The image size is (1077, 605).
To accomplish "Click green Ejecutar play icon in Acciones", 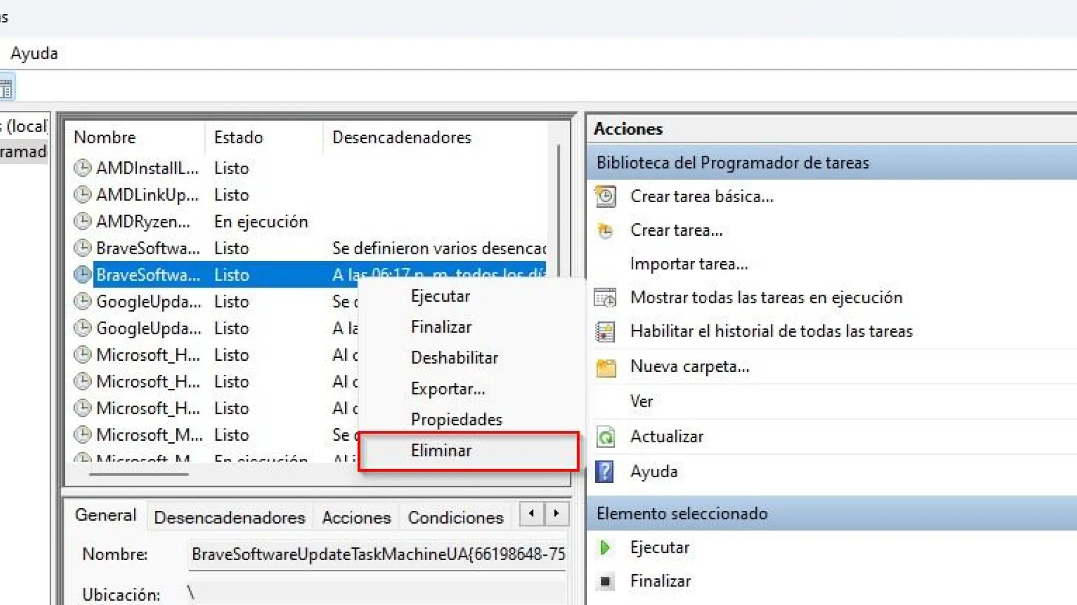I will click(x=605, y=547).
